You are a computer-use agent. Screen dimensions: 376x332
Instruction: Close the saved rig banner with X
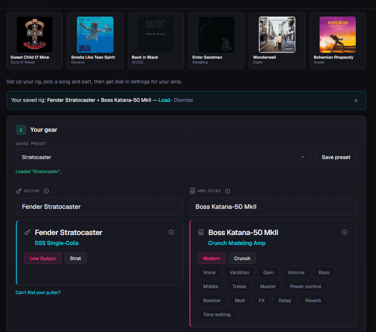click(x=356, y=100)
